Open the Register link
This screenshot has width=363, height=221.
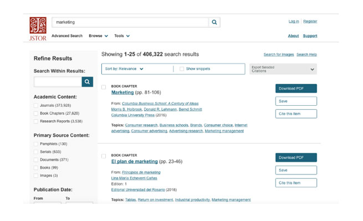310,21
